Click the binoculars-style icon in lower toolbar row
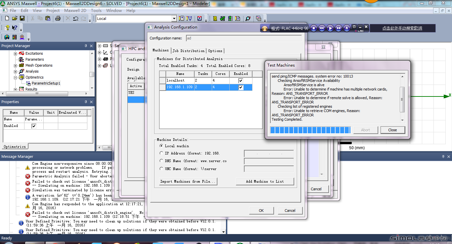Screen dimensions: 452x244 (7, 37)
